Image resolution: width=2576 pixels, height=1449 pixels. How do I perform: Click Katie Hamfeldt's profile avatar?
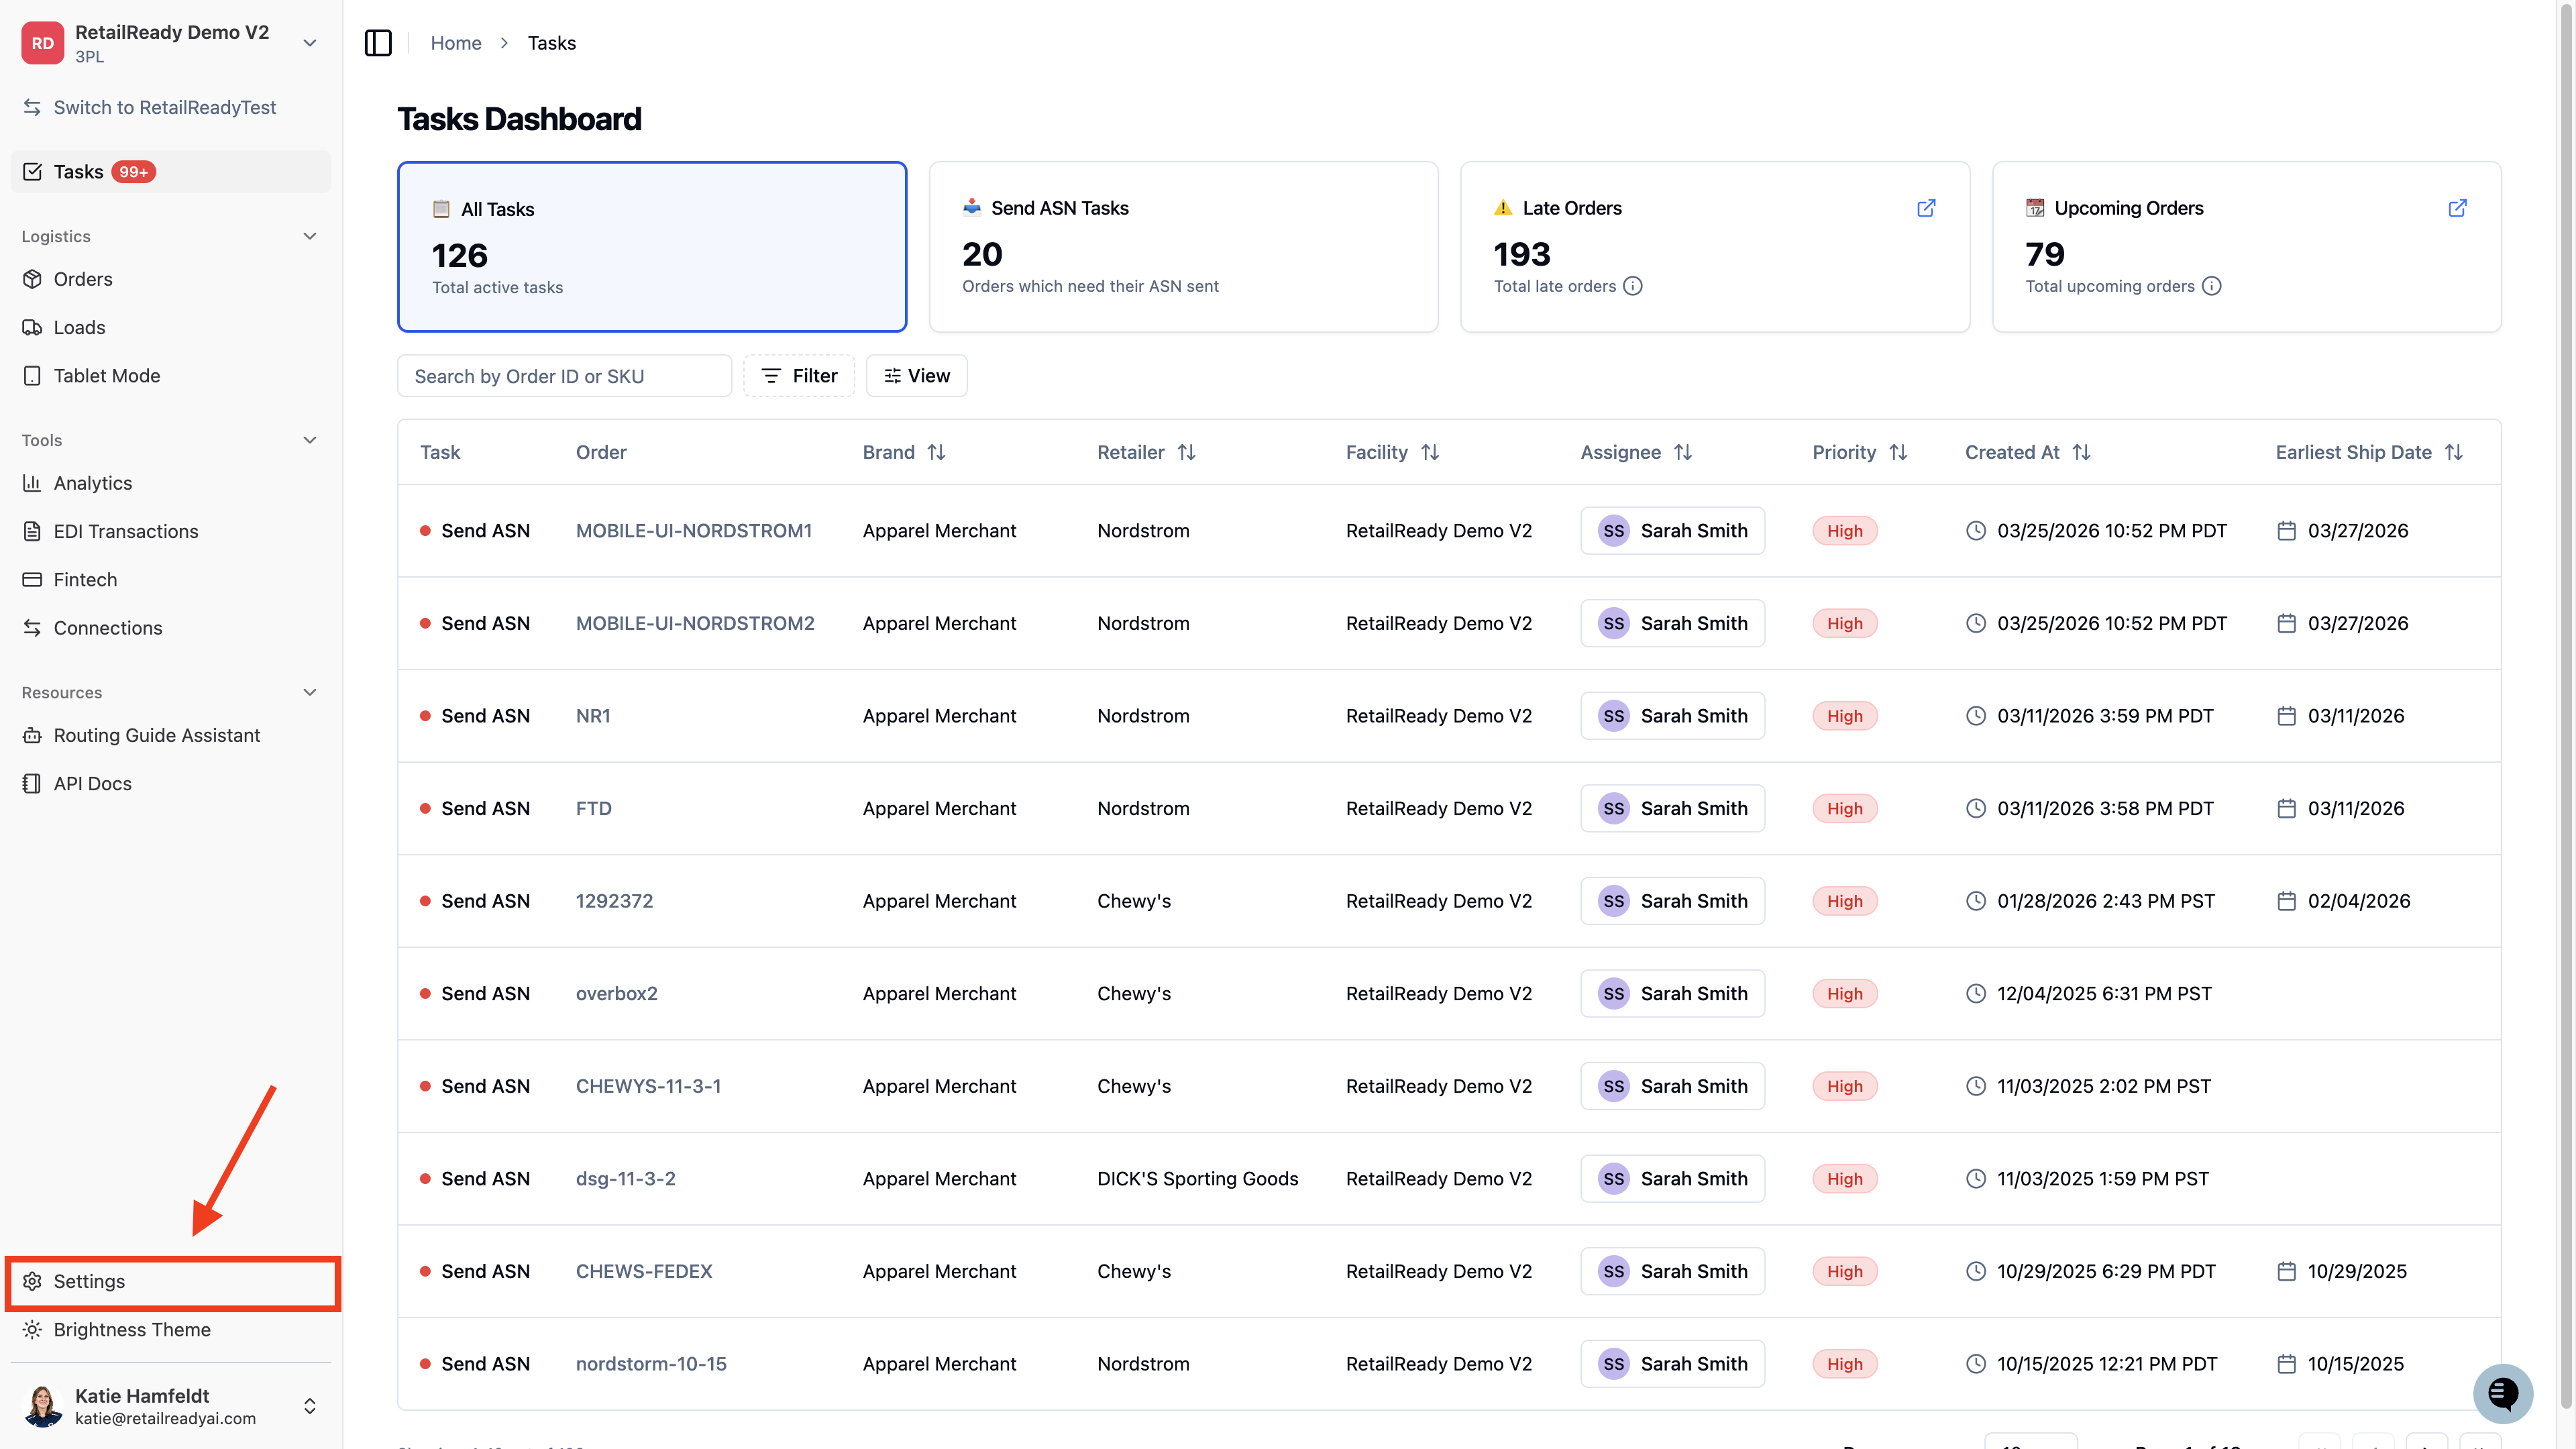point(43,1406)
